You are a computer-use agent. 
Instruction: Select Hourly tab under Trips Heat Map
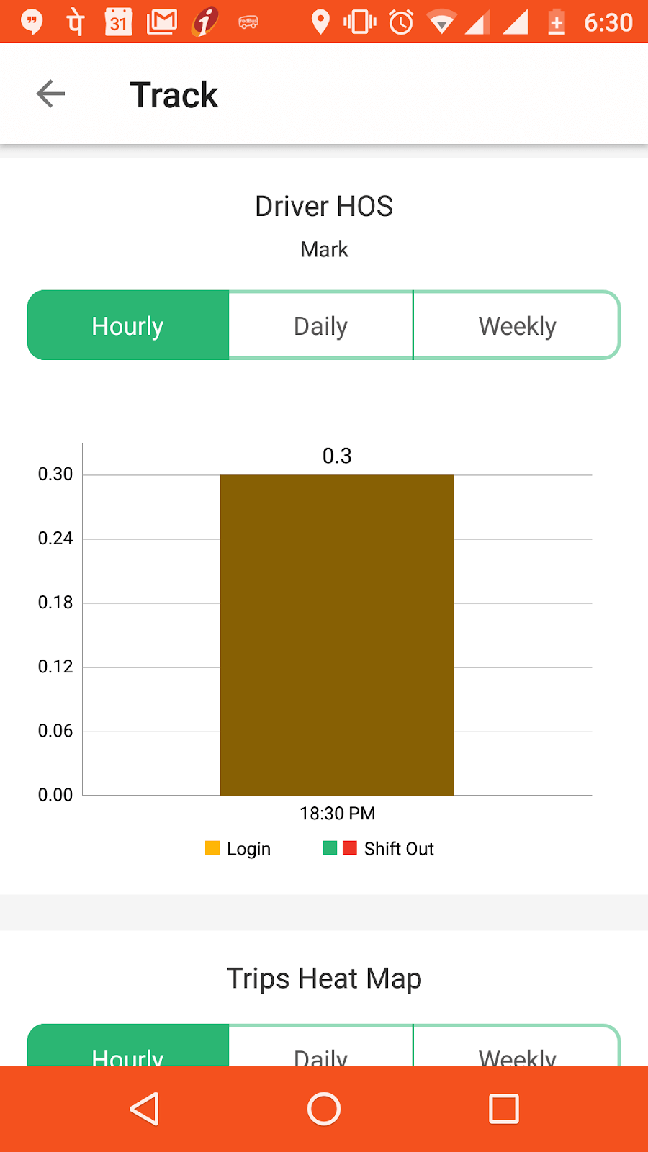[x=128, y=1045]
